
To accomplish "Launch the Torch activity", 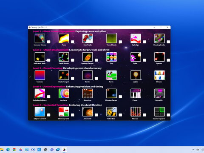I will pyautogui.click(x=88, y=75).
